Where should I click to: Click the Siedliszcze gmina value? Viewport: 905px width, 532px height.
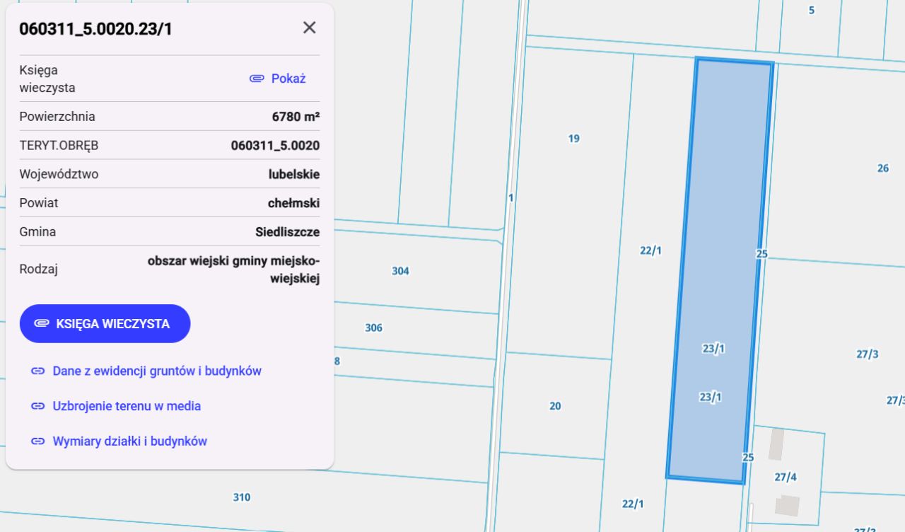pyautogui.click(x=287, y=232)
